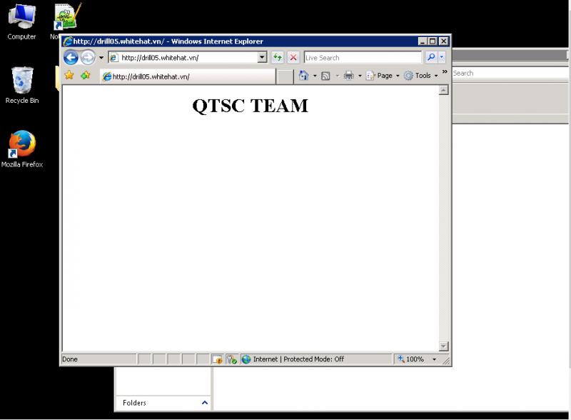The width and height of the screenshot is (571, 420).
Task: Add to Favorites with star-plus icon
Action: tap(86, 75)
